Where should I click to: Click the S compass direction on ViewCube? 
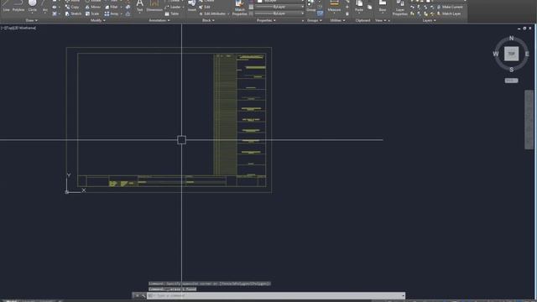click(511, 70)
